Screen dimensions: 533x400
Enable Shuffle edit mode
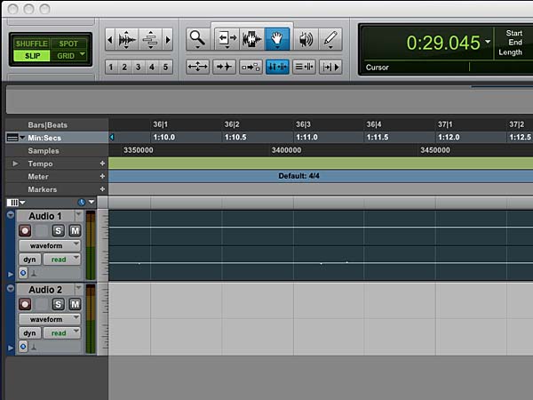click(31, 44)
